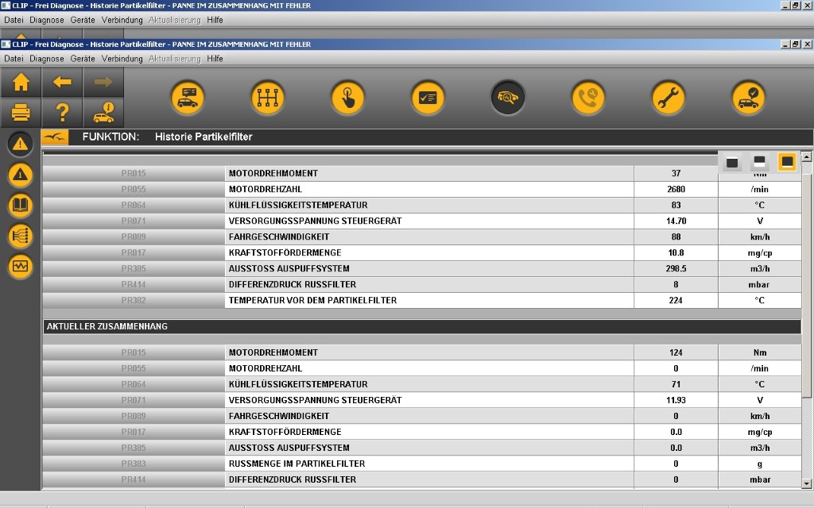This screenshot has width=814, height=508.
Task: Click the Home icon in the toolbar
Action: click(x=21, y=82)
